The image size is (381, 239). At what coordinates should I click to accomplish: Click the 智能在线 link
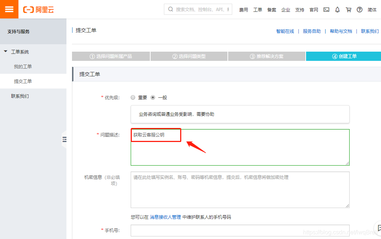(285, 31)
